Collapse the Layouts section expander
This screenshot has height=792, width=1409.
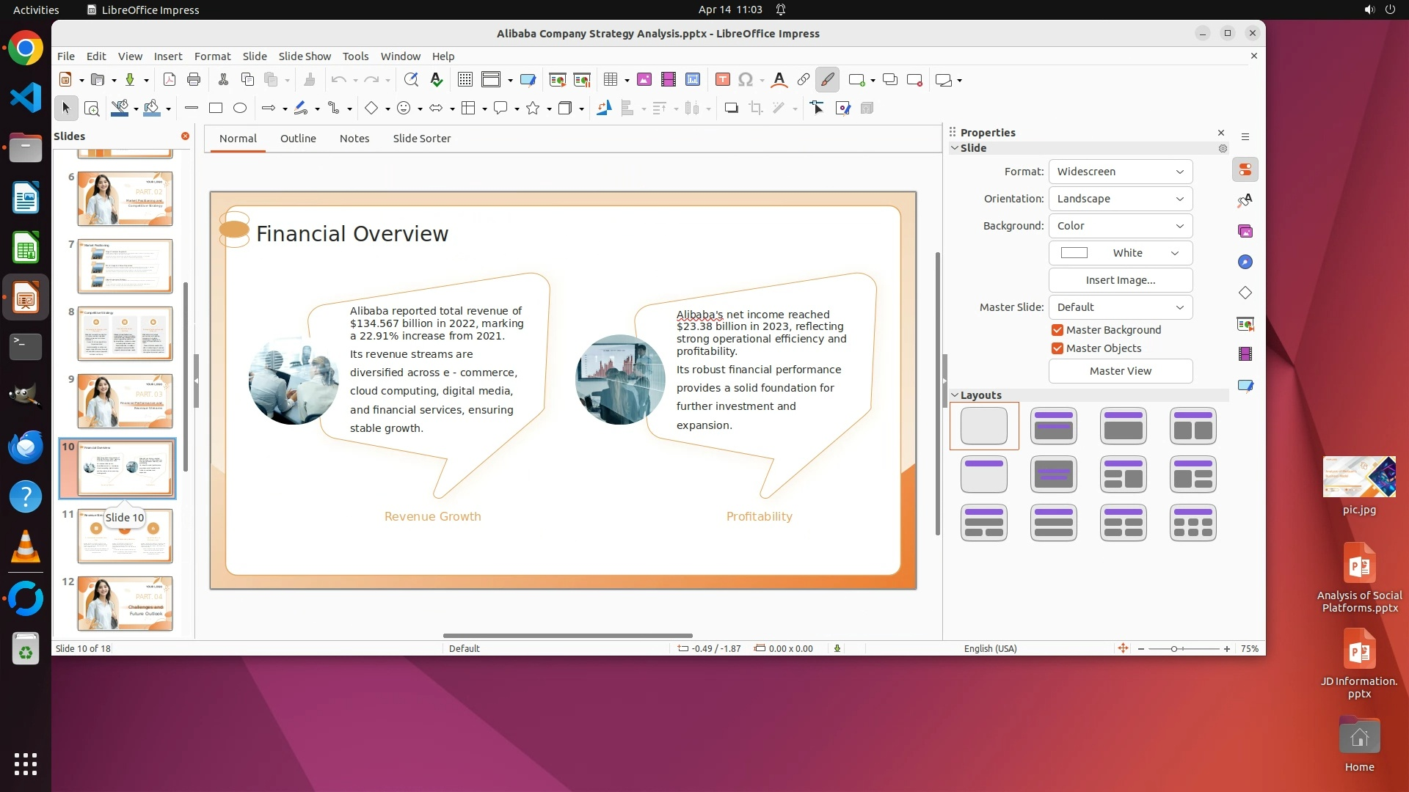point(955,395)
